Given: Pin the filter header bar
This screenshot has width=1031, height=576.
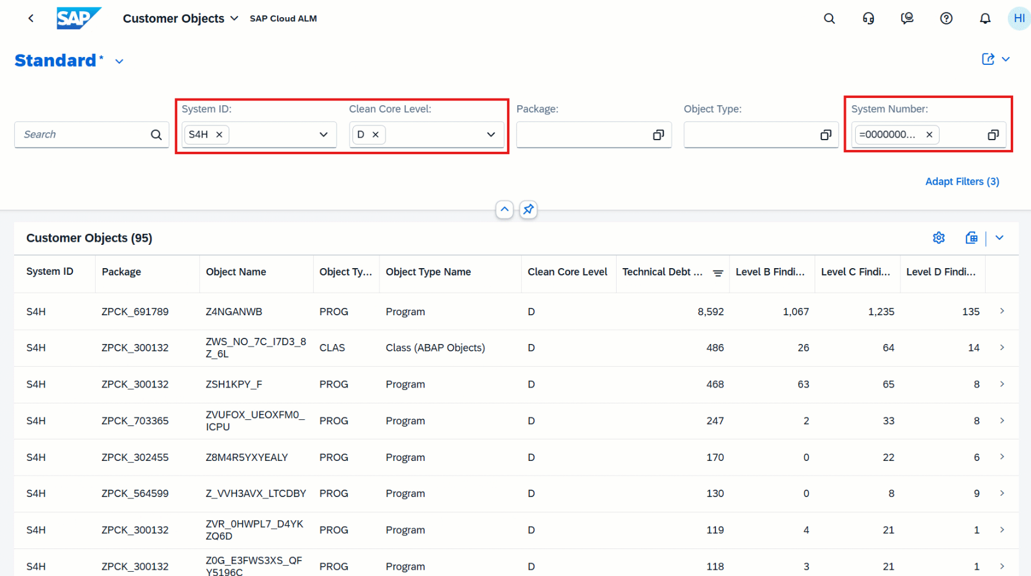Looking at the screenshot, I should point(528,209).
